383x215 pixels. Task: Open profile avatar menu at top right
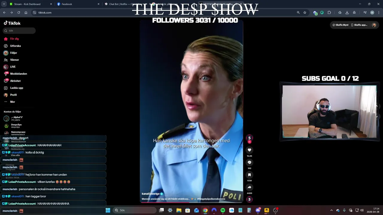[374, 25]
